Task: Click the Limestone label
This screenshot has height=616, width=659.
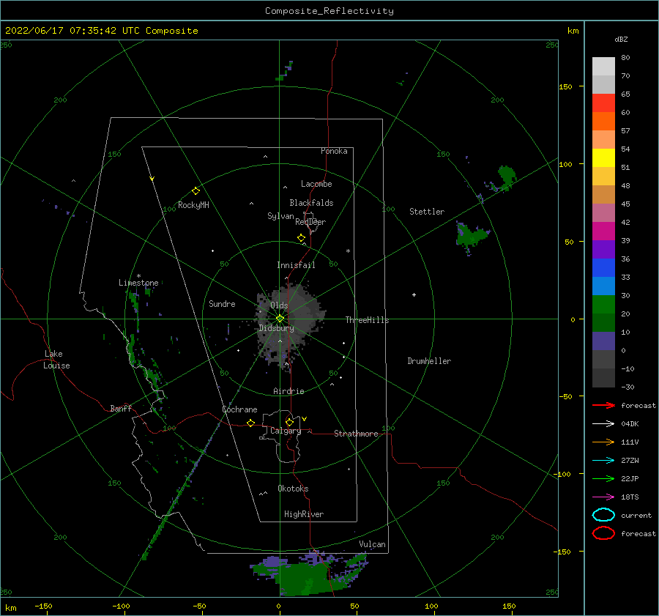Action: [x=138, y=283]
